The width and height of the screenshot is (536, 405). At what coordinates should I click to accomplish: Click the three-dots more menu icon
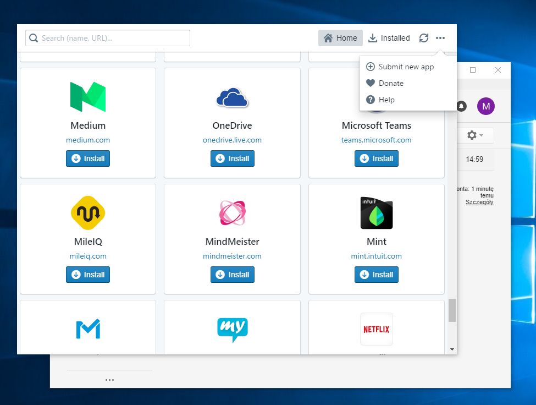coord(440,38)
